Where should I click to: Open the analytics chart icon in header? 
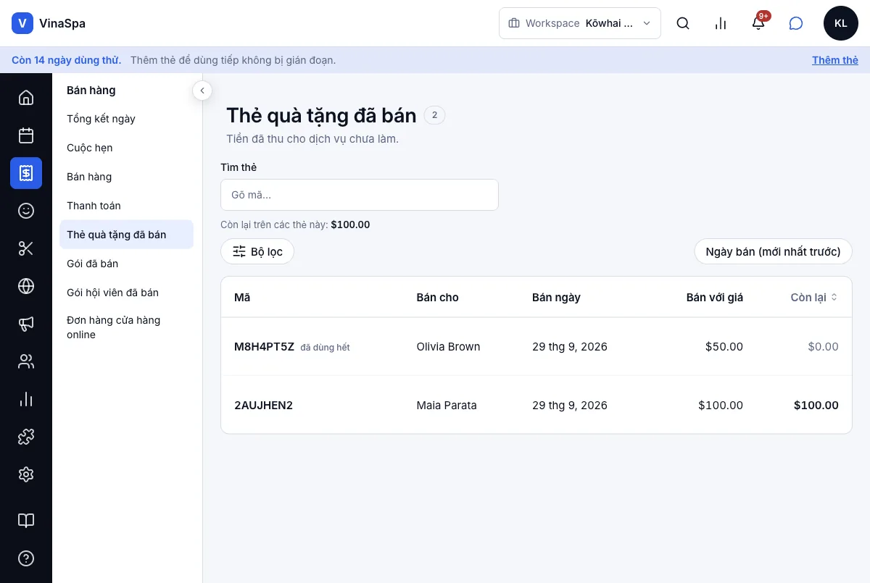721,23
